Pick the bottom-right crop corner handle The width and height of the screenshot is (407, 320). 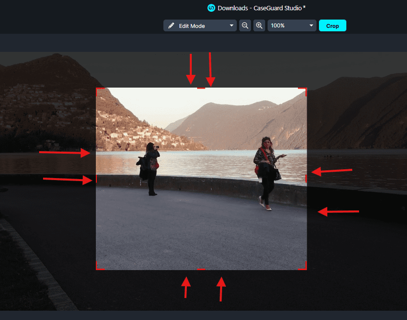coord(306,268)
